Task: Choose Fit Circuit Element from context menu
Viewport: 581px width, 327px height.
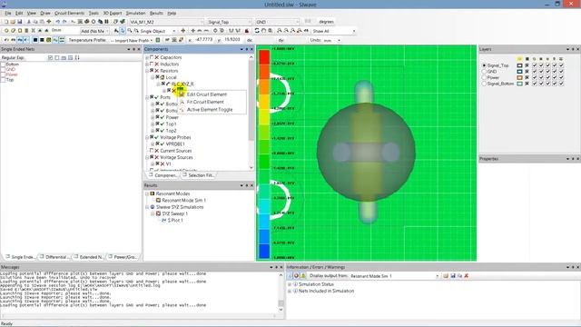Action: pyautogui.click(x=212, y=102)
